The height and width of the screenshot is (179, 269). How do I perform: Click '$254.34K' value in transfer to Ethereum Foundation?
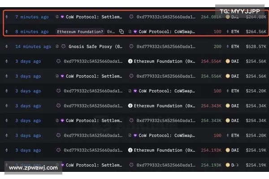(256, 106)
